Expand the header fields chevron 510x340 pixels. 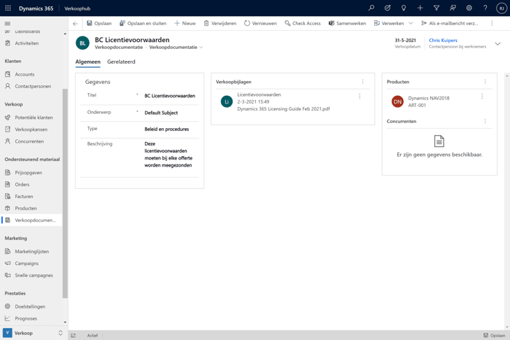pyautogui.click(x=497, y=43)
